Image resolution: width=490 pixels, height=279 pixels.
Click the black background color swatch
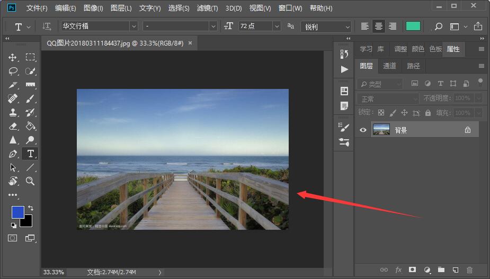pos(28,222)
